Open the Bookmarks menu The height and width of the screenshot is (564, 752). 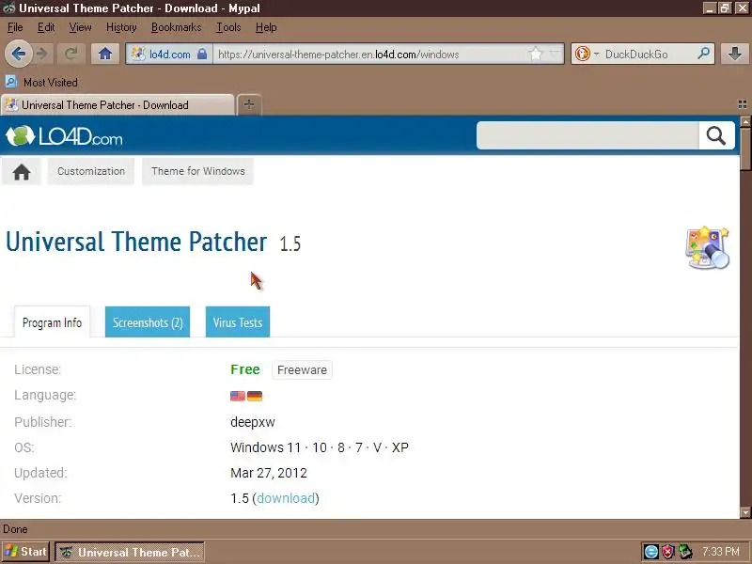176,27
